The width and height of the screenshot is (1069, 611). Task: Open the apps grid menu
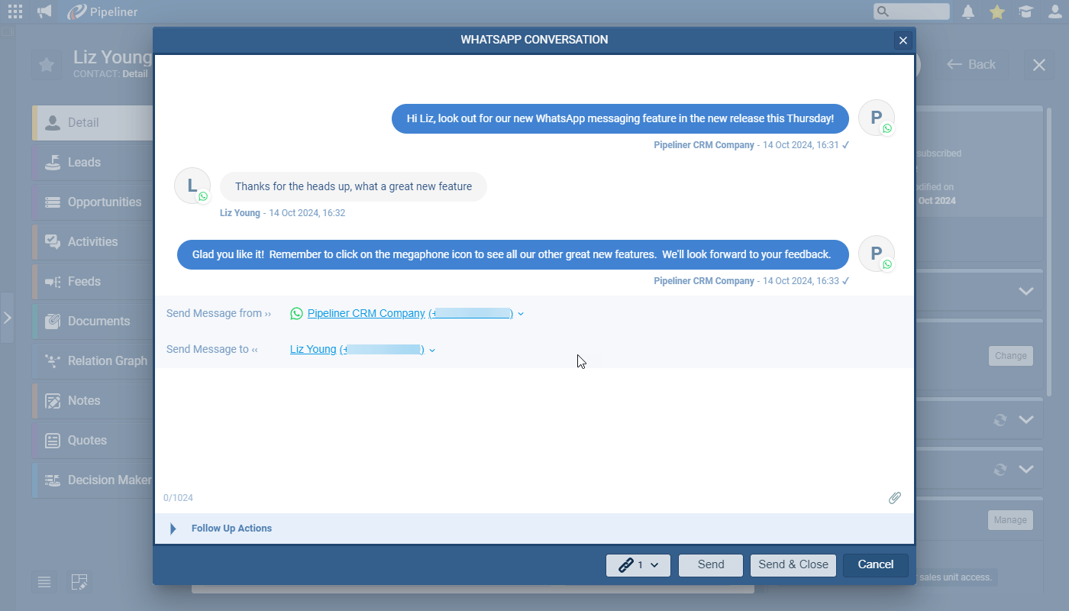[x=15, y=11]
